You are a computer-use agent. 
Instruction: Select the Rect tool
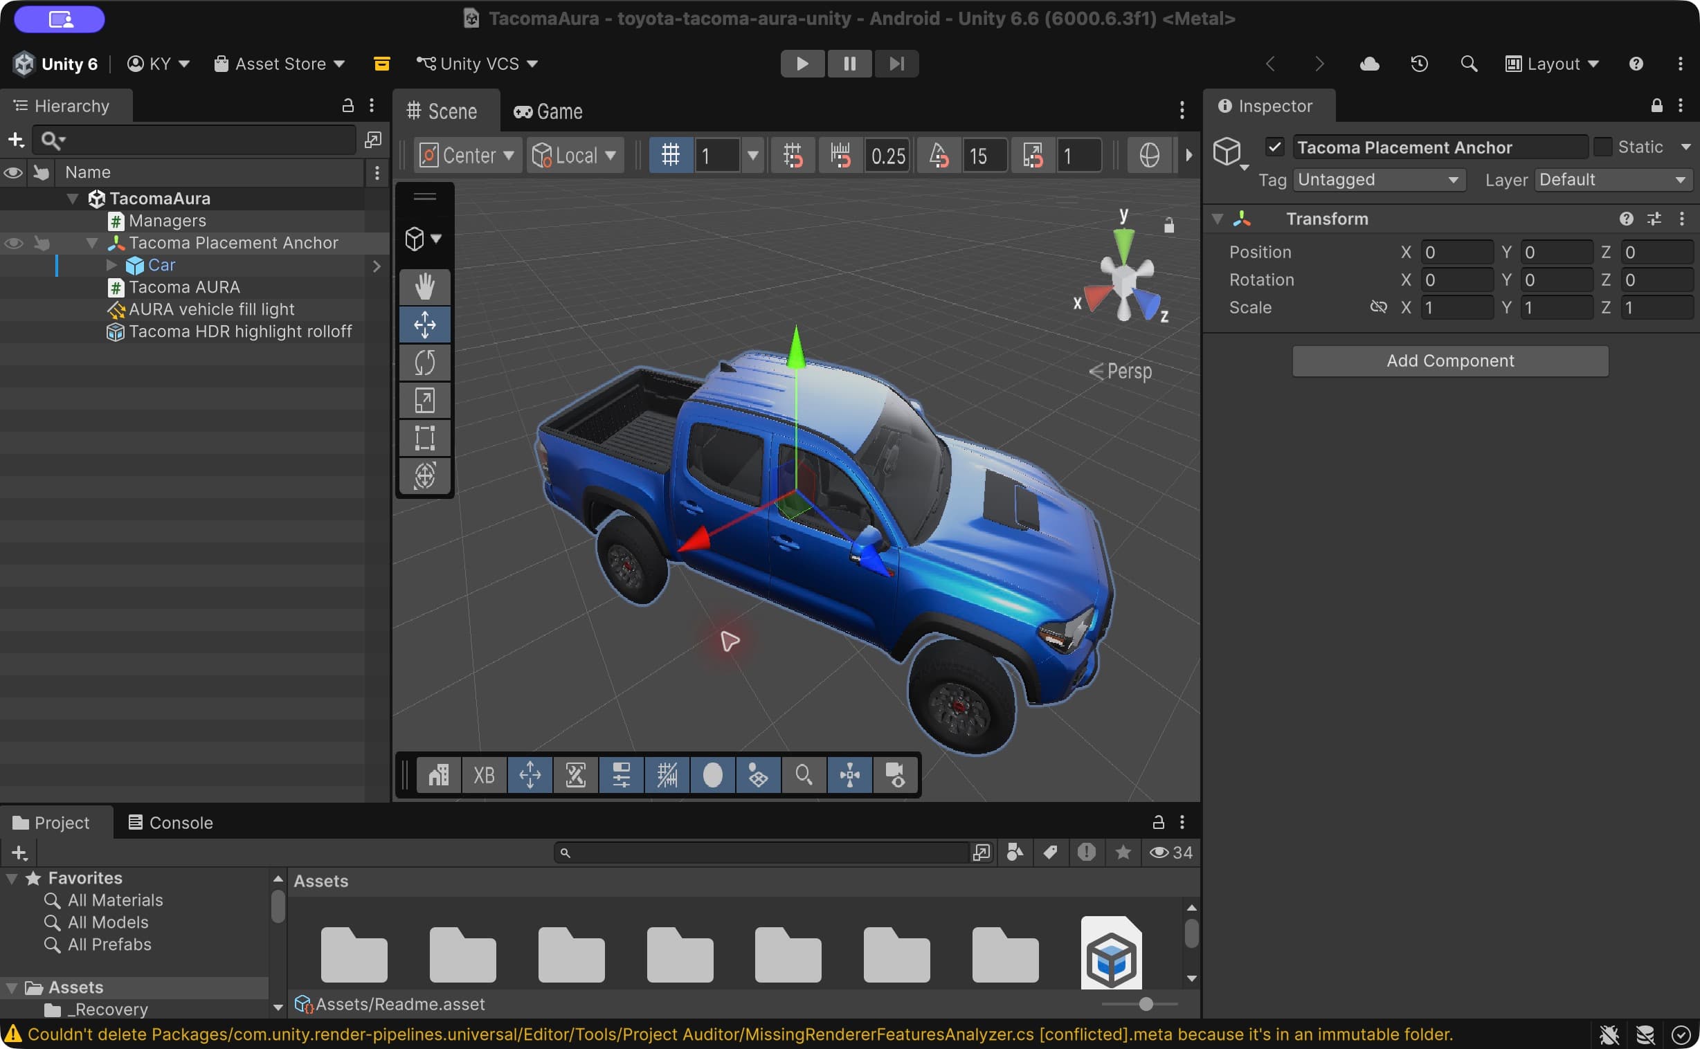click(x=424, y=438)
